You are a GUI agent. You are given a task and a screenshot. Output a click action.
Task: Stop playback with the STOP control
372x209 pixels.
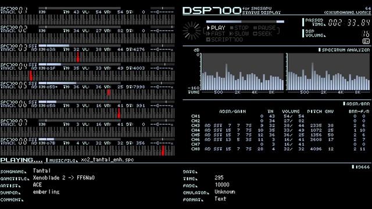239,28
